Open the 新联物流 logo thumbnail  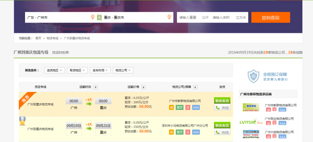click(251, 107)
